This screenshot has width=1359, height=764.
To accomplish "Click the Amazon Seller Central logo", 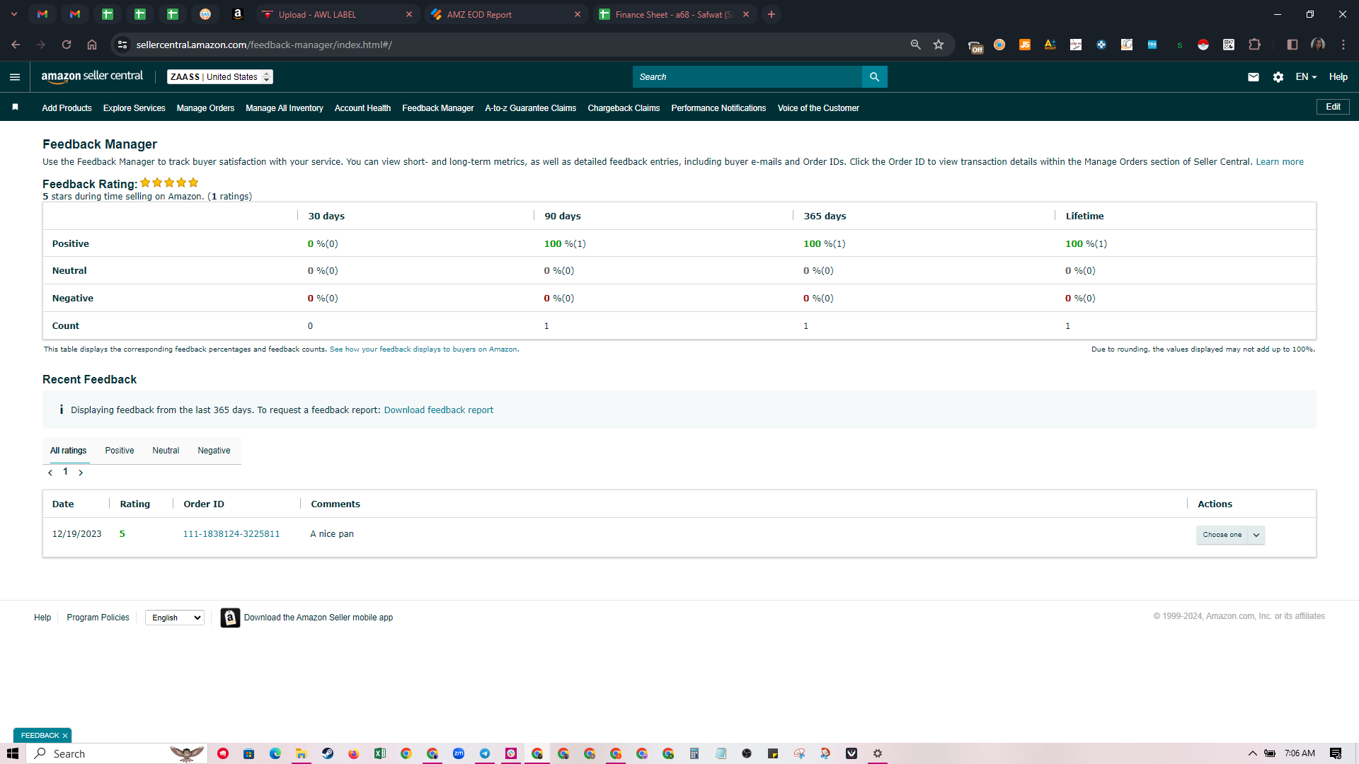I will pos(92,76).
